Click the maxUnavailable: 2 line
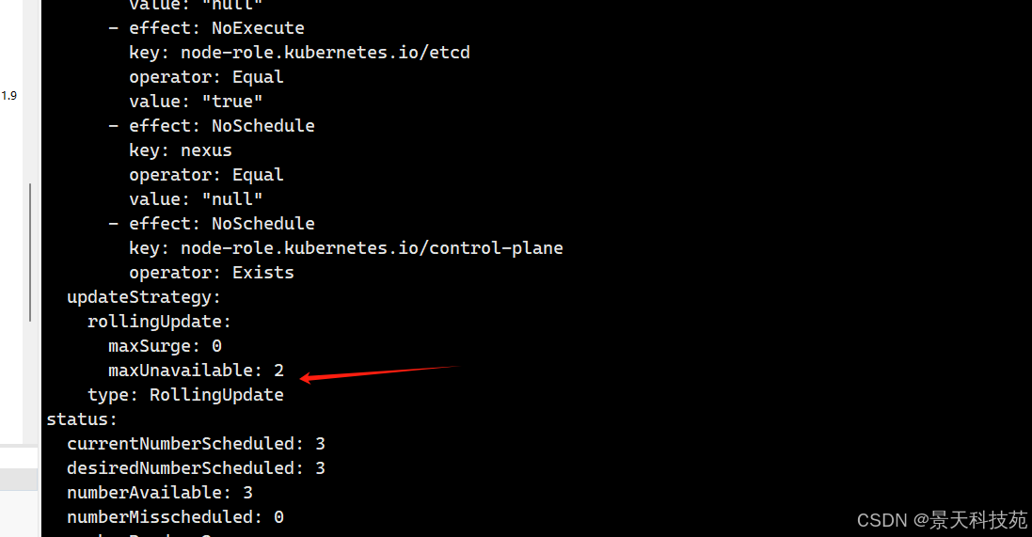The image size is (1032, 537). 196,371
